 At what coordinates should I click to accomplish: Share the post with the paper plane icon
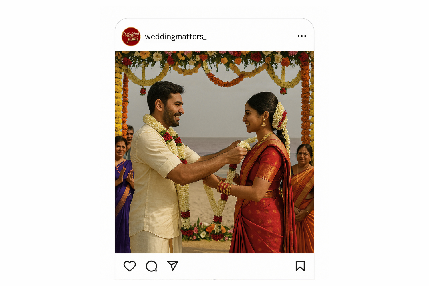coord(173,266)
